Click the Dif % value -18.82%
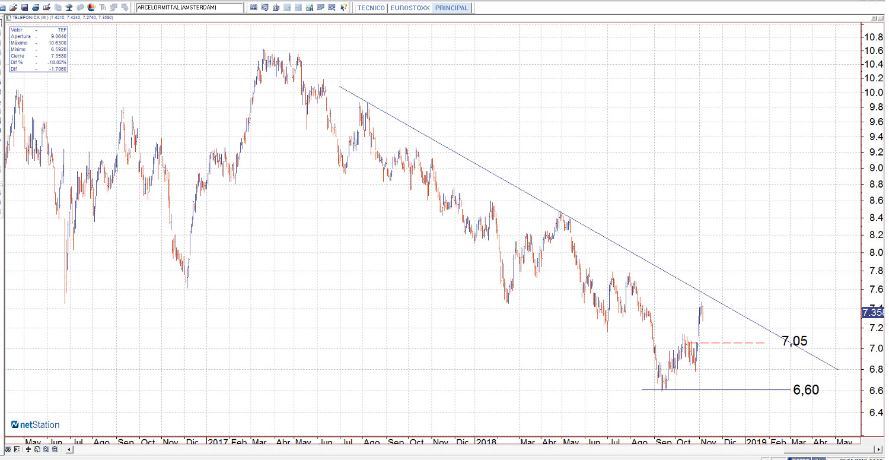This screenshot has height=460, width=889. 58,62
